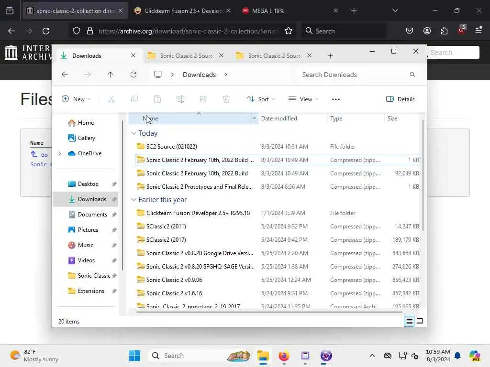Open the New item dropdown
Image resolution: width=490 pixels, height=367 pixels.
click(76, 99)
